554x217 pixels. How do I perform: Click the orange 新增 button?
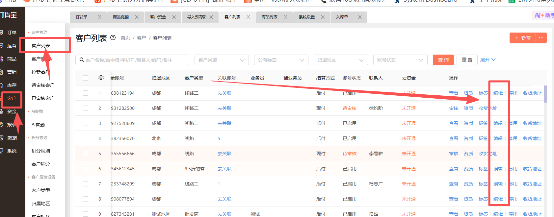(x=523, y=38)
